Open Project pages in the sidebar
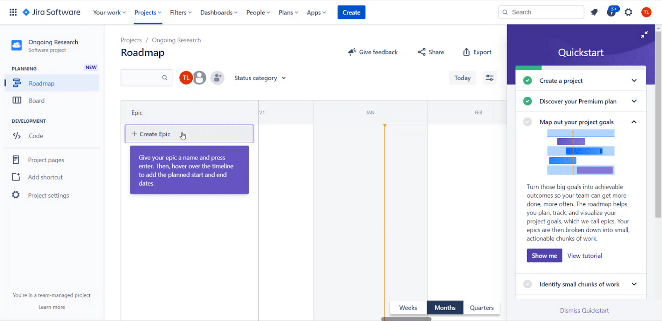 tap(52, 160)
